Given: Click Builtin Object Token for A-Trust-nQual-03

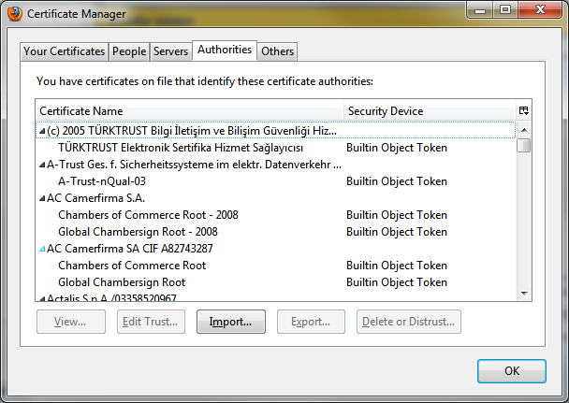Looking at the screenshot, I should 397,181.
